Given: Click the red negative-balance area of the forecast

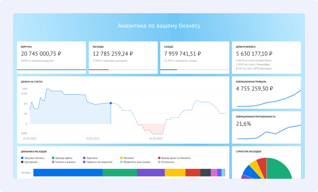Looking at the screenshot, I should point(153,129).
